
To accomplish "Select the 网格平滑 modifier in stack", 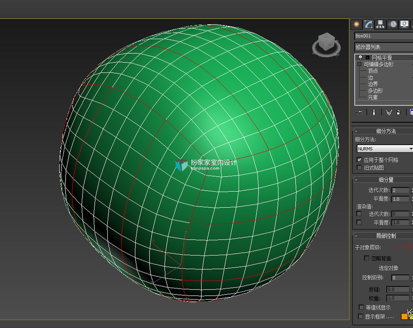I will click(382, 57).
